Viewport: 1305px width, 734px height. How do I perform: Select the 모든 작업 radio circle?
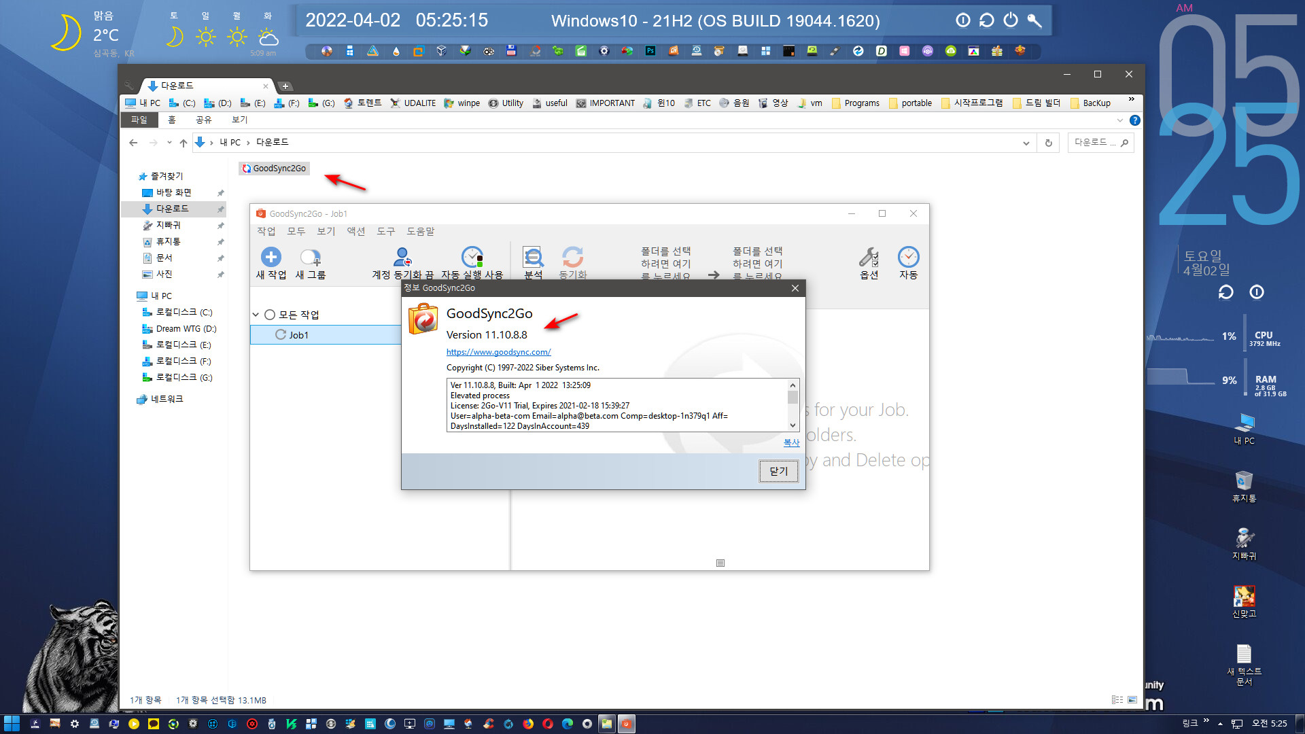click(x=270, y=315)
